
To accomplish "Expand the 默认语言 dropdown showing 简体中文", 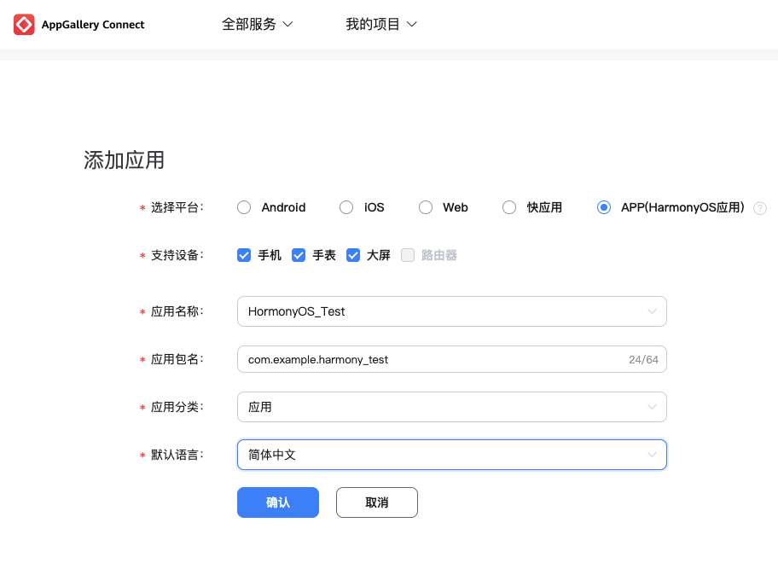I will pyautogui.click(x=653, y=455).
